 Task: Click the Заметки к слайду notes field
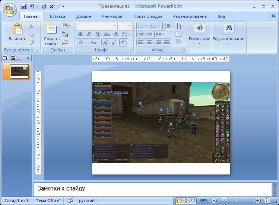pos(153,189)
